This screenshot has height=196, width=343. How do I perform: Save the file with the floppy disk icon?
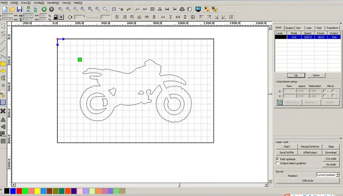pyautogui.click(x=19, y=9)
